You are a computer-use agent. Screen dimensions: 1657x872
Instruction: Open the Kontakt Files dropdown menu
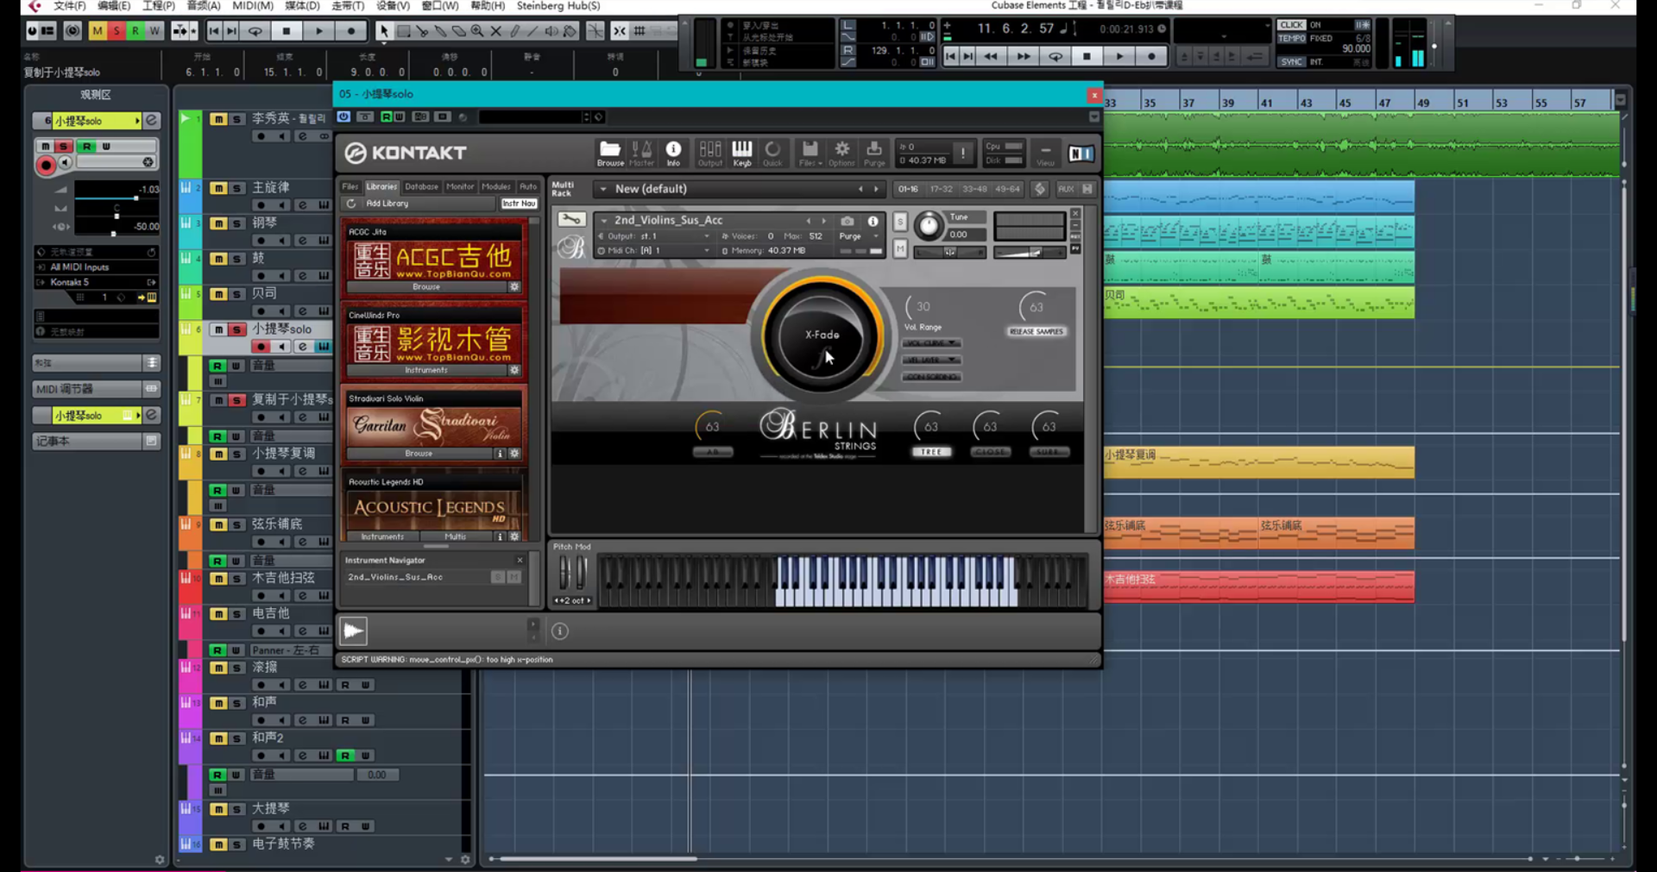(810, 154)
